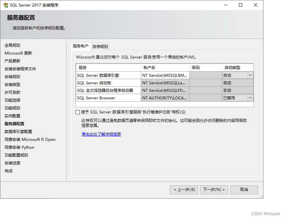Click the 取消 cancel button
The height and width of the screenshot is (219, 285).
point(244,190)
